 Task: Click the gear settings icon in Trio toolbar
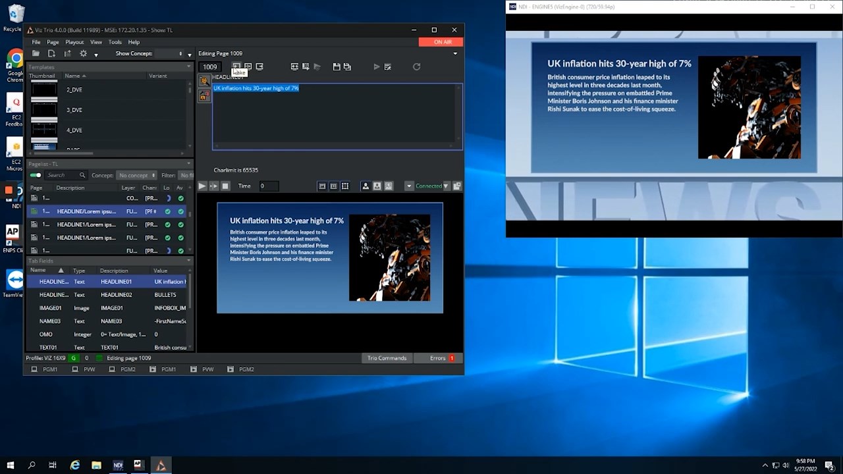coord(83,53)
